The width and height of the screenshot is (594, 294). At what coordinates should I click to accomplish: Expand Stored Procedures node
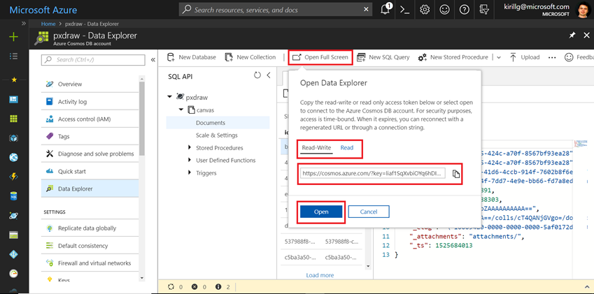[x=190, y=147]
